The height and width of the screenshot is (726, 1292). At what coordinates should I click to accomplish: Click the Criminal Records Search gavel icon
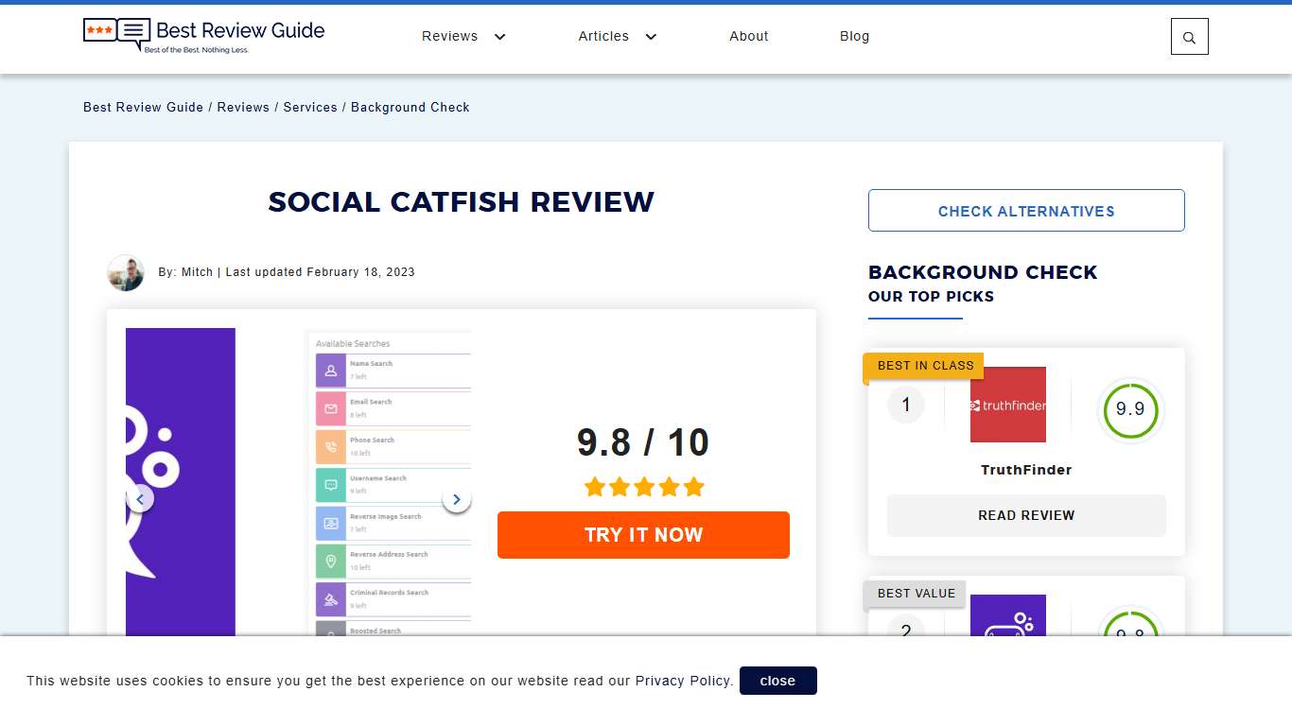coord(331,598)
